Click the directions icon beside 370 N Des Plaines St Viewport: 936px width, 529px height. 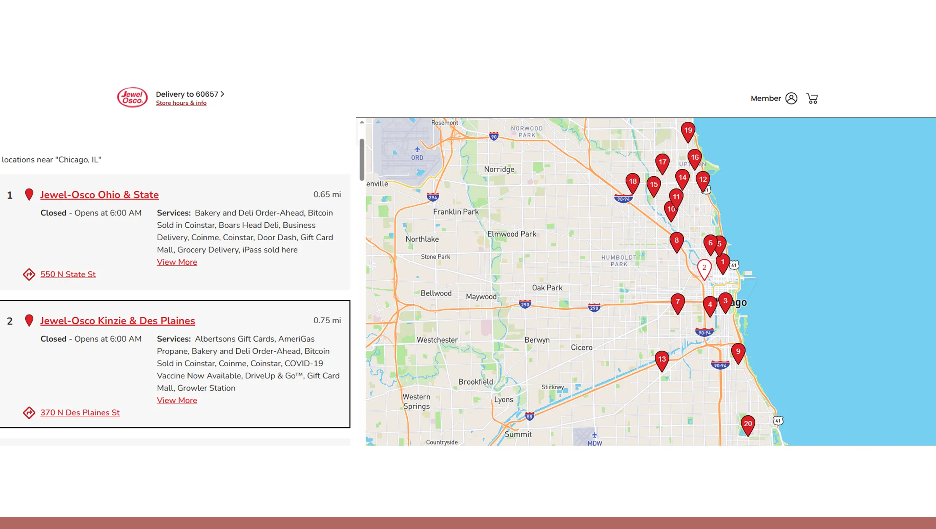pyautogui.click(x=29, y=413)
